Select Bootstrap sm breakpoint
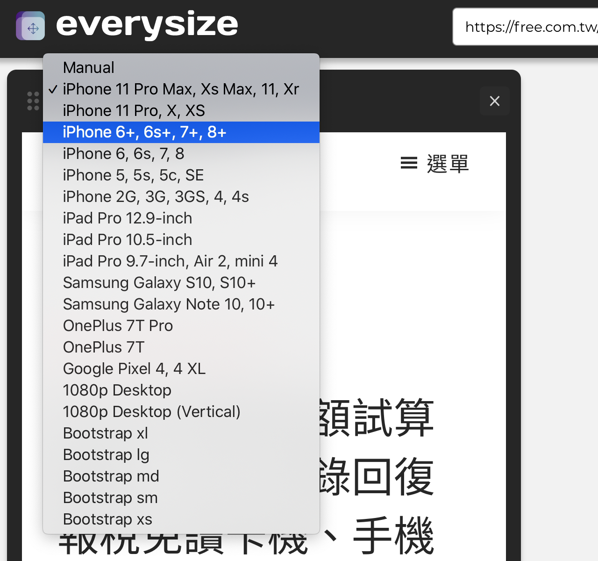This screenshot has width=598, height=561. coord(181,498)
